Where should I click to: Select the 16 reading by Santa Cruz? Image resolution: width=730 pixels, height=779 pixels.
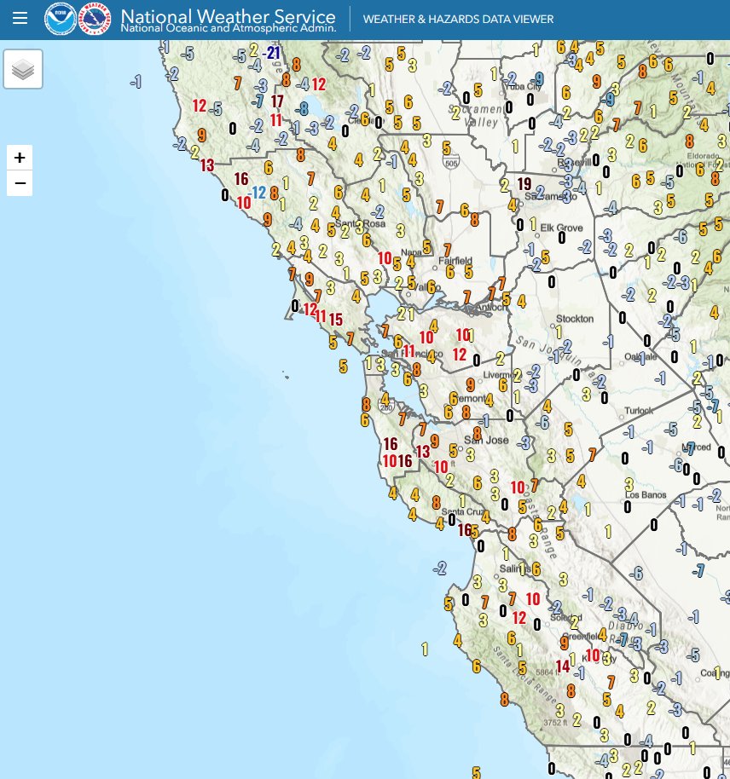(x=465, y=530)
